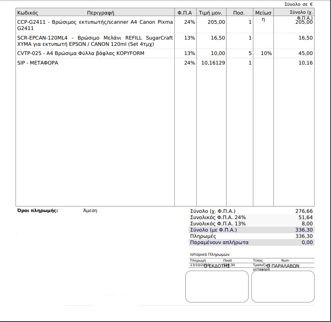This screenshot has width=331, height=322.
Task: Click the Συνολικός Φ.Π.Α. 24% amount
Action: [x=306, y=217]
